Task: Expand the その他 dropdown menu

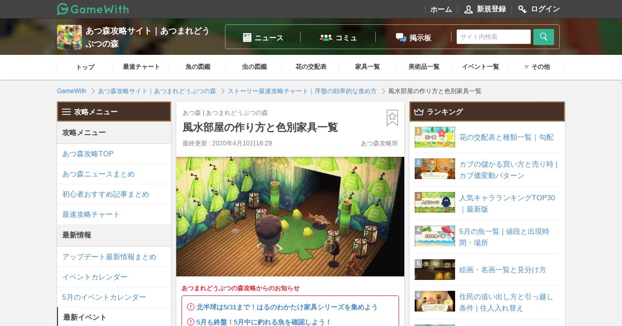Action: 536,67
